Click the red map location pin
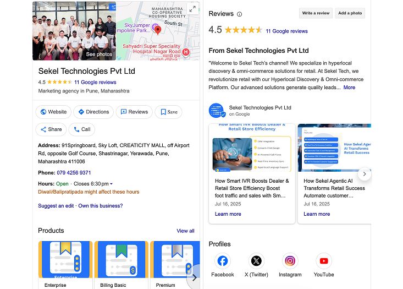 [158, 30]
